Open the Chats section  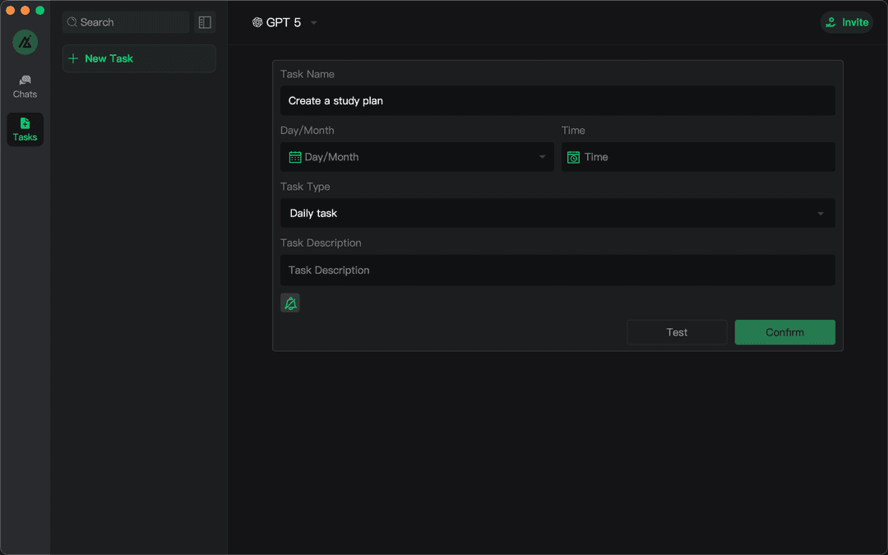click(25, 86)
